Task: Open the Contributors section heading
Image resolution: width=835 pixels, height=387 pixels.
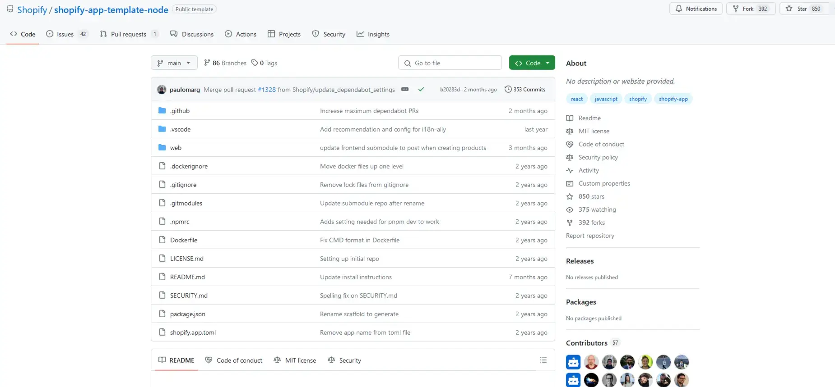Action: click(586, 343)
